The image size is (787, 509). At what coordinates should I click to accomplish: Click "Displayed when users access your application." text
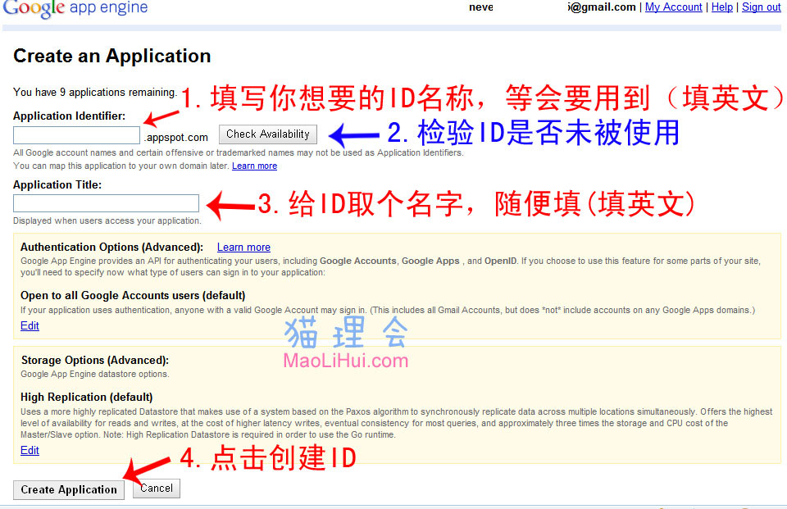click(107, 220)
